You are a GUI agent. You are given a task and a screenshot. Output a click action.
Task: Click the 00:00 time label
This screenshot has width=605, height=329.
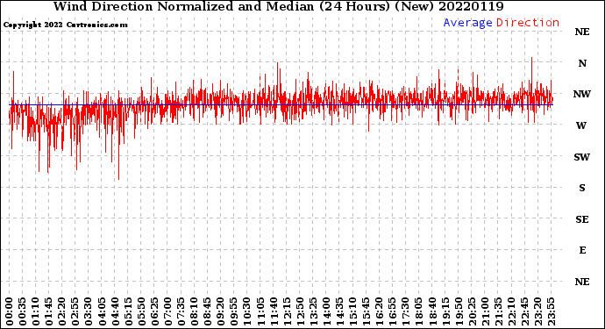click(x=10, y=311)
